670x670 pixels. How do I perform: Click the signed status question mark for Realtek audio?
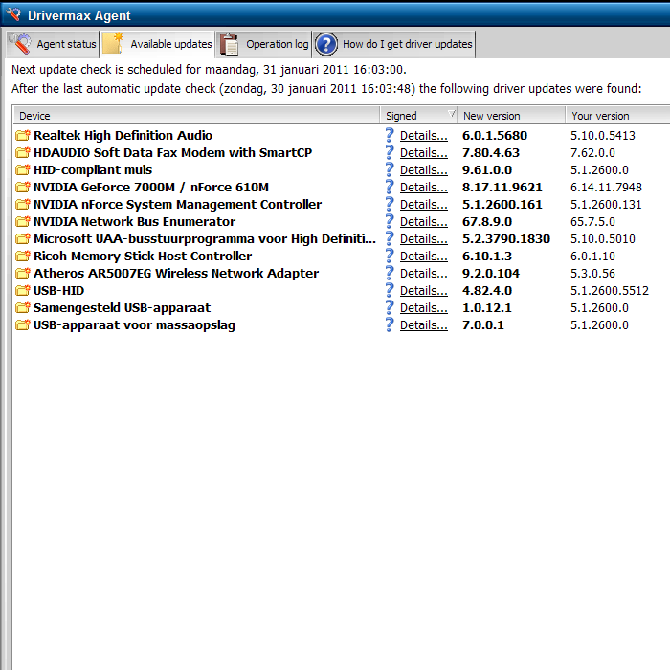click(x=390, y=135)
